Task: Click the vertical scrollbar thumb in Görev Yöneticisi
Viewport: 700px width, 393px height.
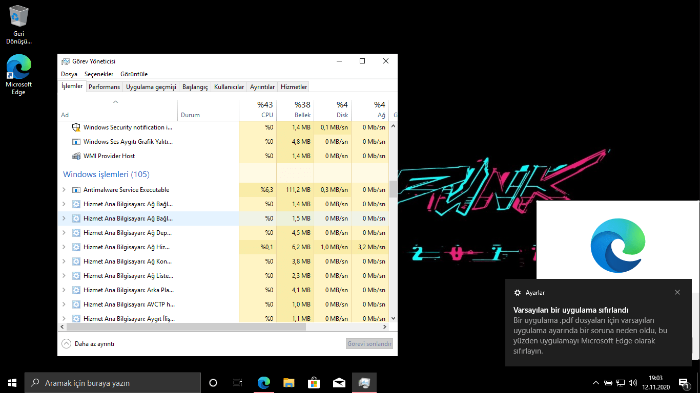Action: click(x=393, y=189)
